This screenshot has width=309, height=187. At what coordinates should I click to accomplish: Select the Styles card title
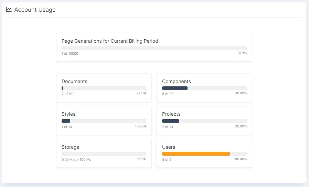pyautogui.click(x=68, y=114)
